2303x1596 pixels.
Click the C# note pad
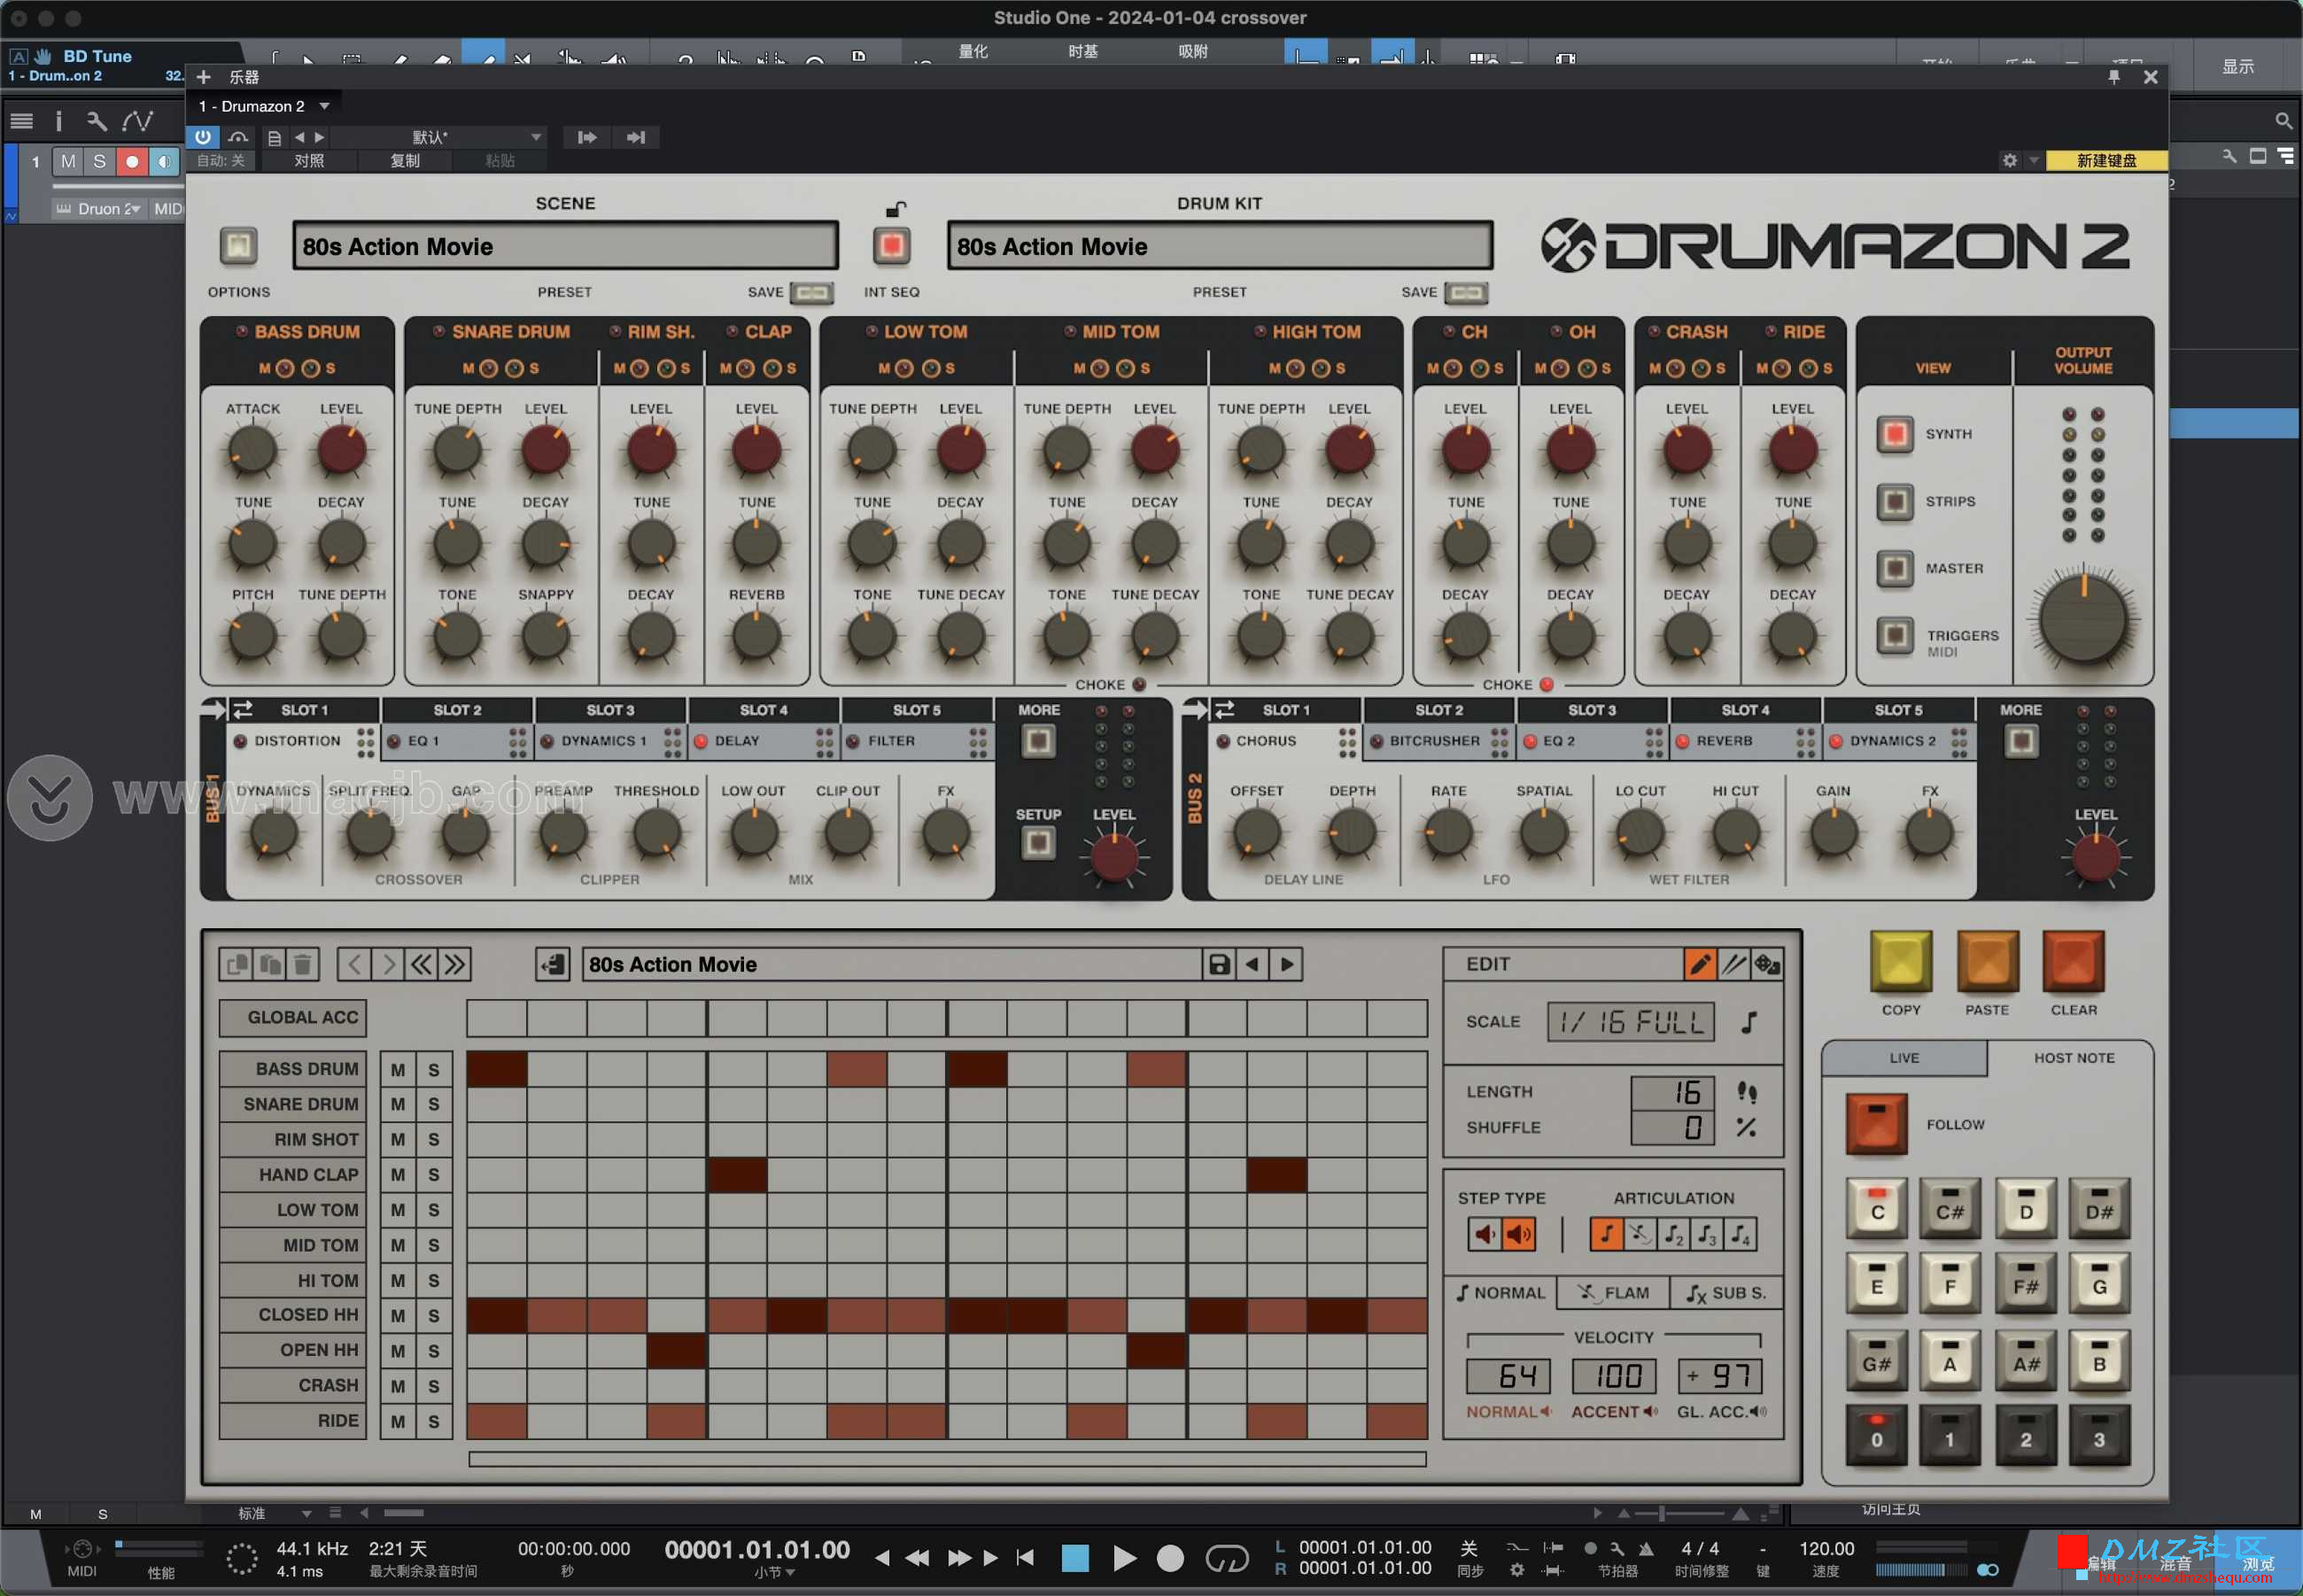point(1949,1209)
